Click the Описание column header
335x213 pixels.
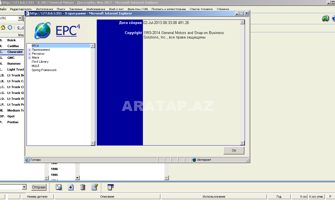coord(107,197)
